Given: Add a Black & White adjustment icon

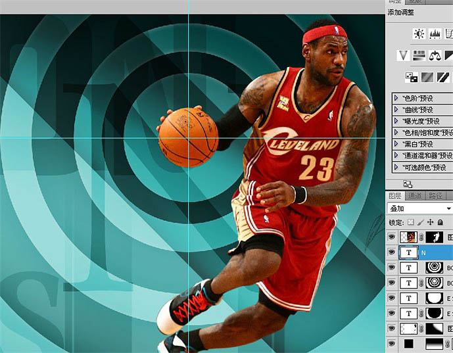Looking at the screenshot, I should (448, 55).
